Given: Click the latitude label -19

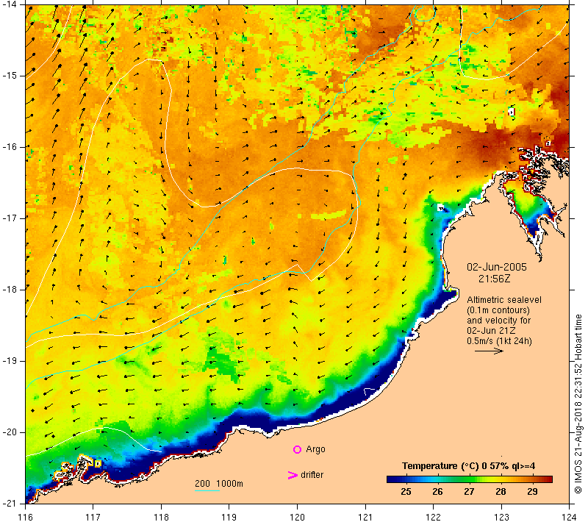Looking at the screenshot, I should [x=10, y=361].
